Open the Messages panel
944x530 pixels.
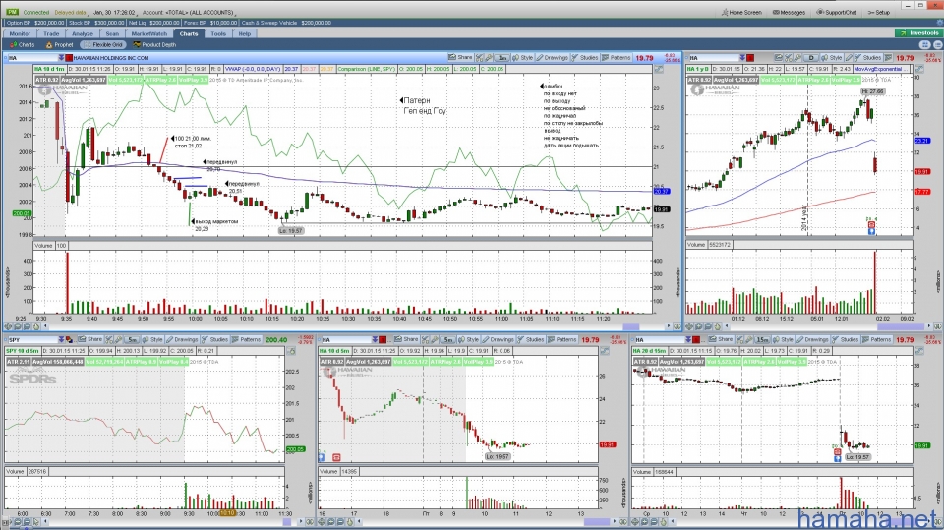pos(789,12)
